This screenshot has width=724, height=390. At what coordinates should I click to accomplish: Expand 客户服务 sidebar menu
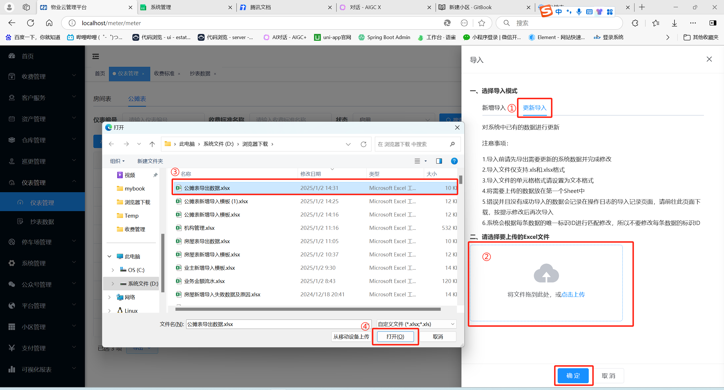pos(42,98)
